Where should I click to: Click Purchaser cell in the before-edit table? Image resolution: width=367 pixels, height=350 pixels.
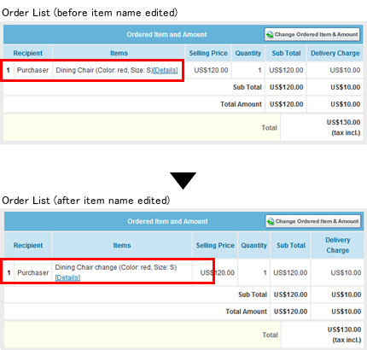click(x=32, y=70)
